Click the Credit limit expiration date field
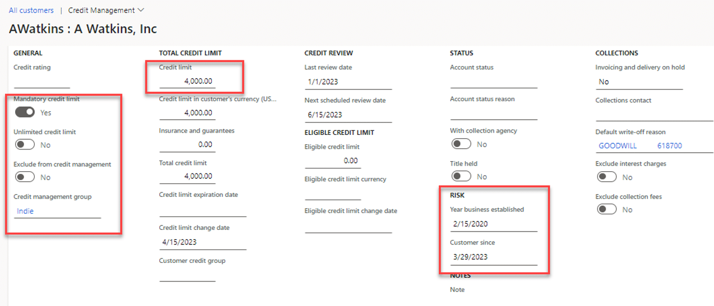Viewport: 714px width, 306px height. 202,210
